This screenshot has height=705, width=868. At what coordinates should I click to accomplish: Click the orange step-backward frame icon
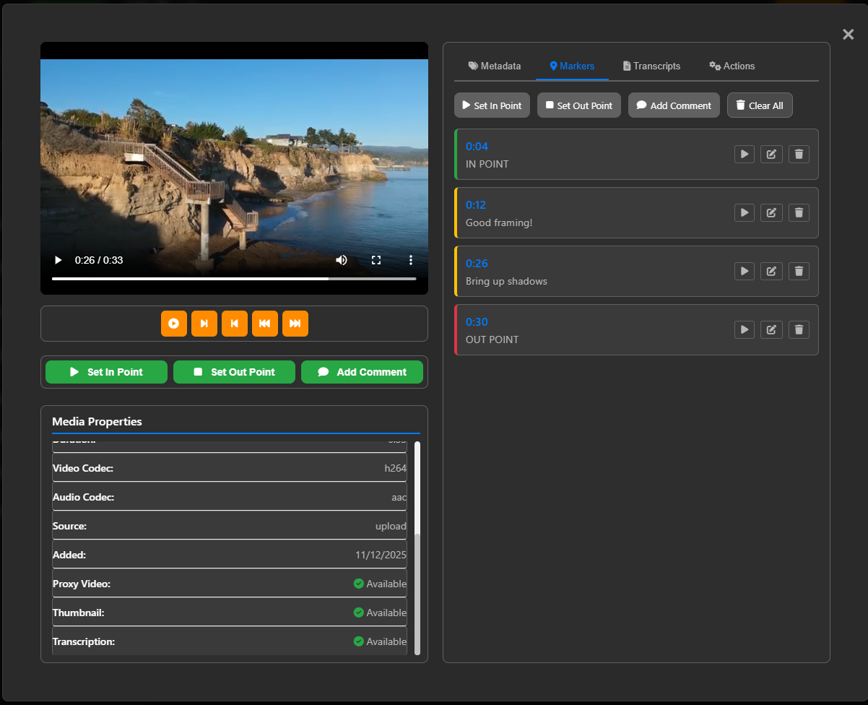pyautogui.click(x=235, y=324)
